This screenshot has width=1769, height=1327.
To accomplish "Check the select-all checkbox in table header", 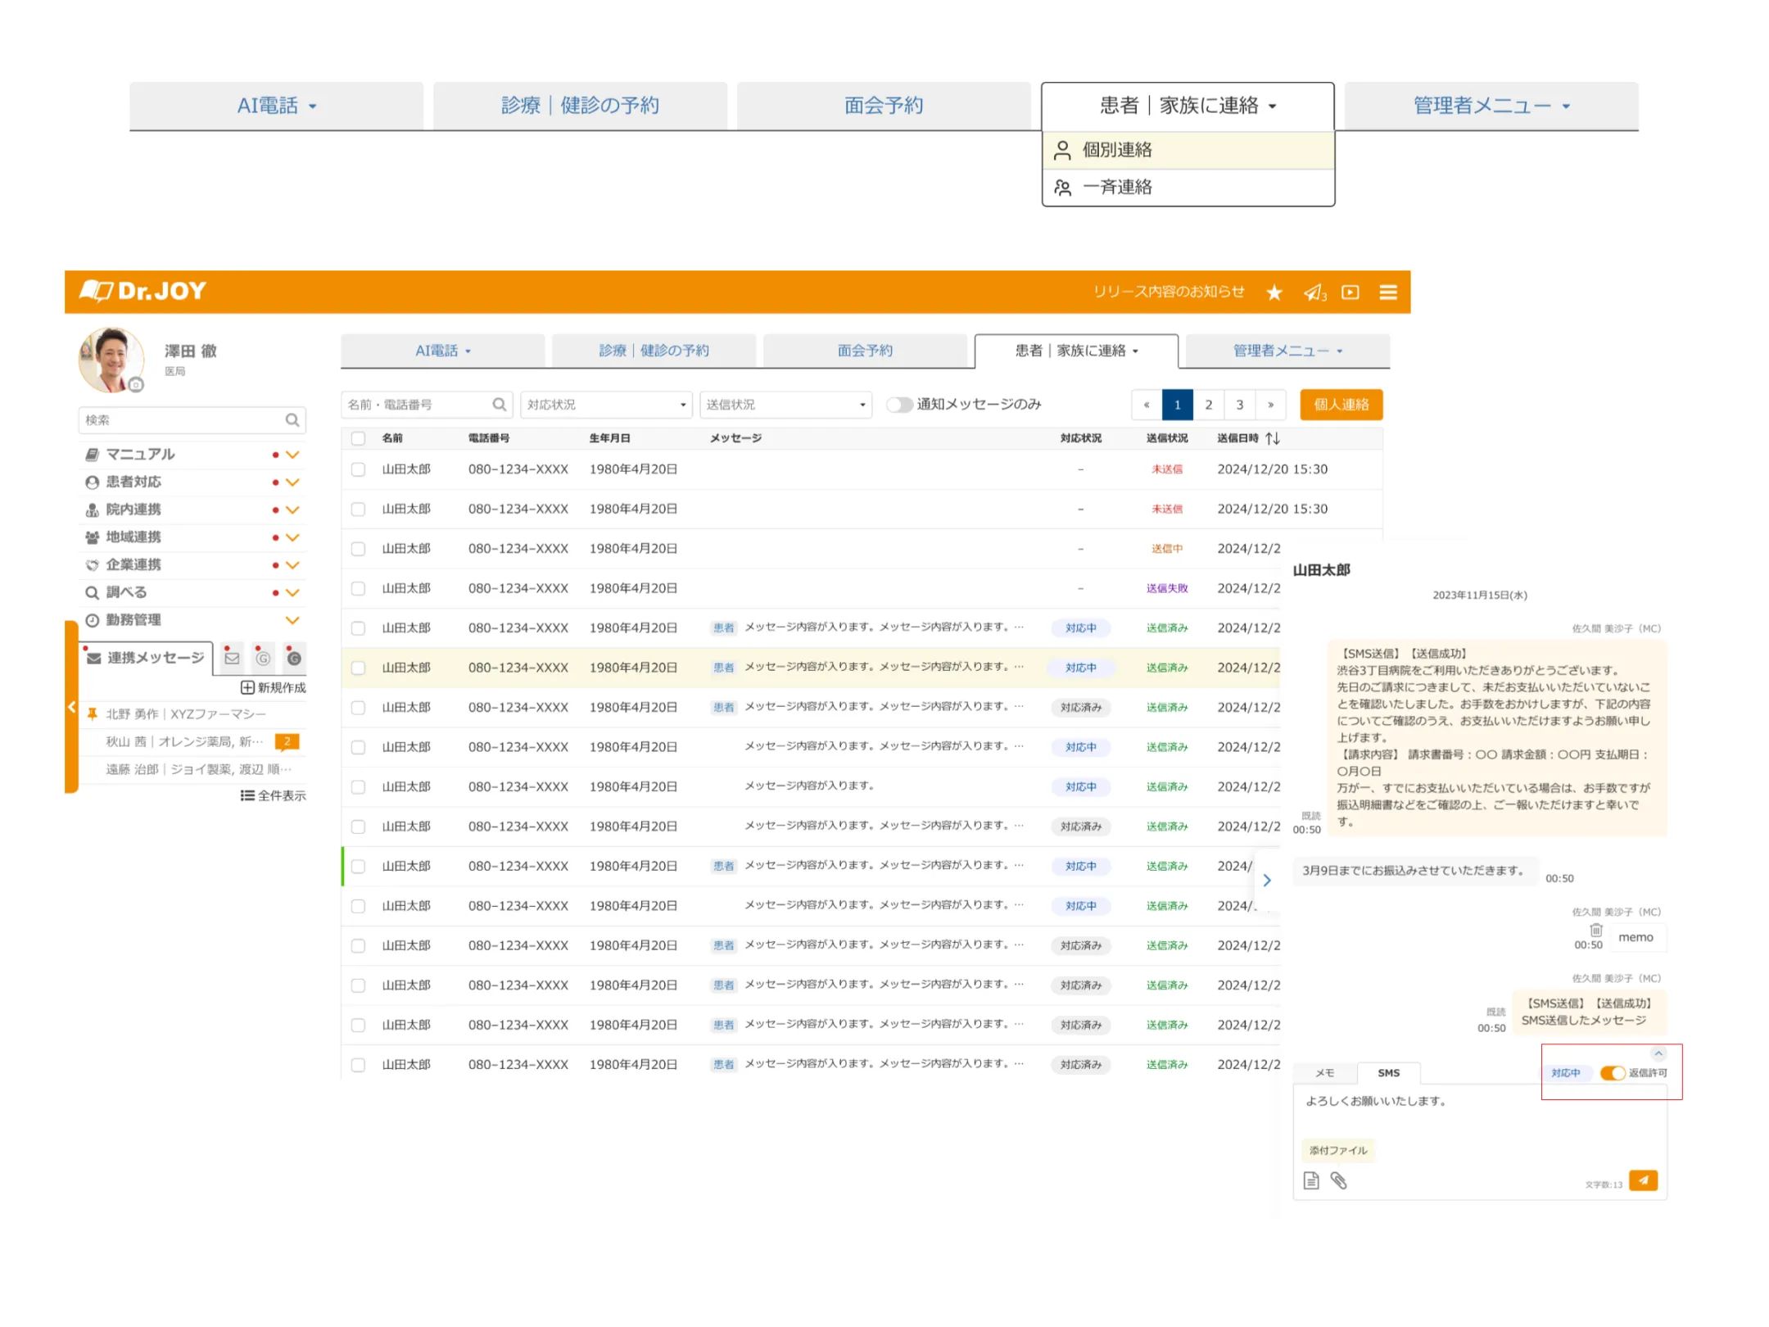I will point(358,438).
